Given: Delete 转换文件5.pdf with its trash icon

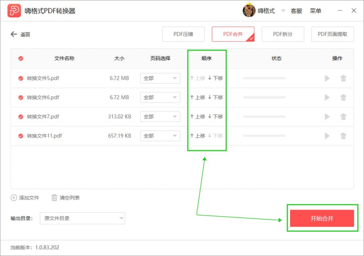Looking at the screenshot, I should point(343,78).
